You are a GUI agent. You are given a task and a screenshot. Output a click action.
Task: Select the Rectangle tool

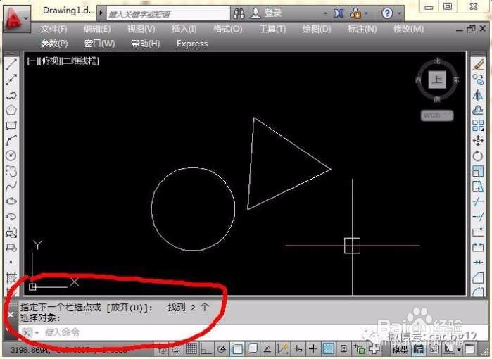(x=11, y=125)
